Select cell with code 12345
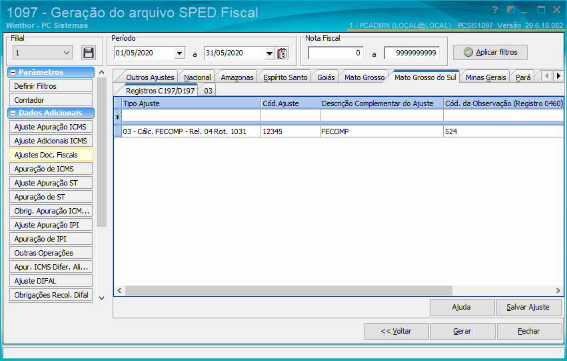Viewport: 567px width, 361px height. coord(290,131)
